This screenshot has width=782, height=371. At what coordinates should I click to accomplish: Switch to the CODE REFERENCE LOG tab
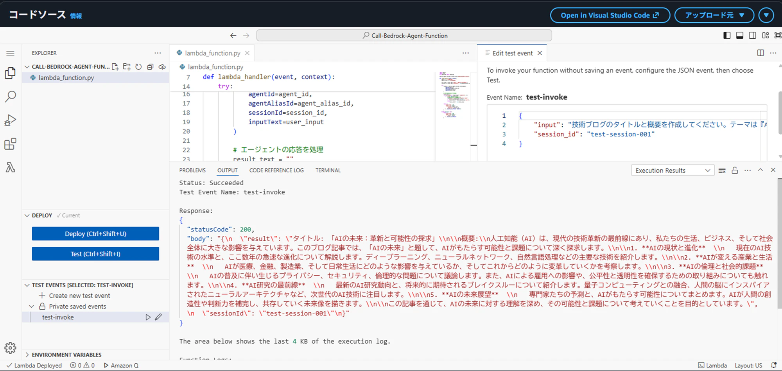coord(276,170)
